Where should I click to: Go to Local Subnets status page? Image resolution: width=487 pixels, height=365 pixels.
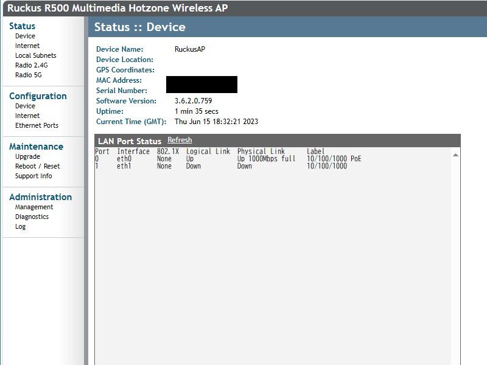coord(36,55)
